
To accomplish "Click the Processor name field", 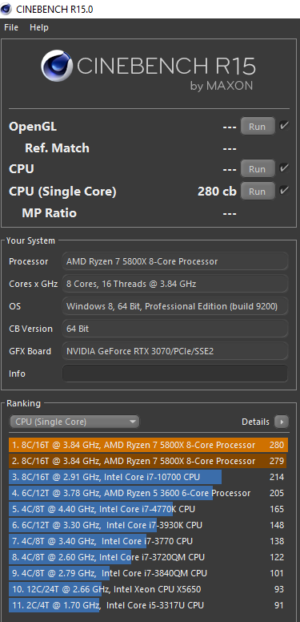I will tap(175, 261).
